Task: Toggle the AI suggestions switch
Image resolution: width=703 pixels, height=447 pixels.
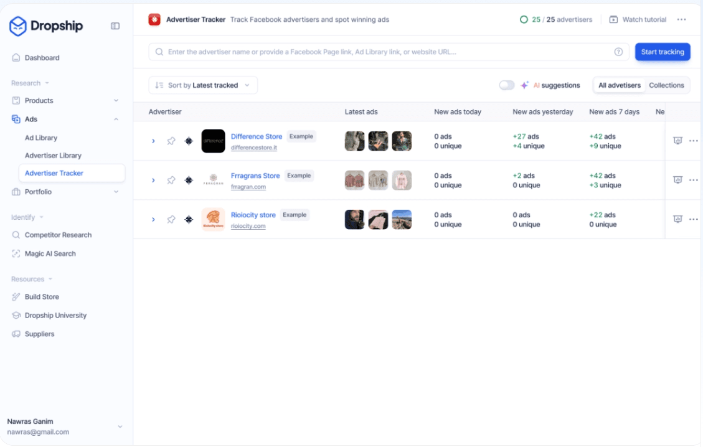Action: pyautogui.click(x=507, y=85)
